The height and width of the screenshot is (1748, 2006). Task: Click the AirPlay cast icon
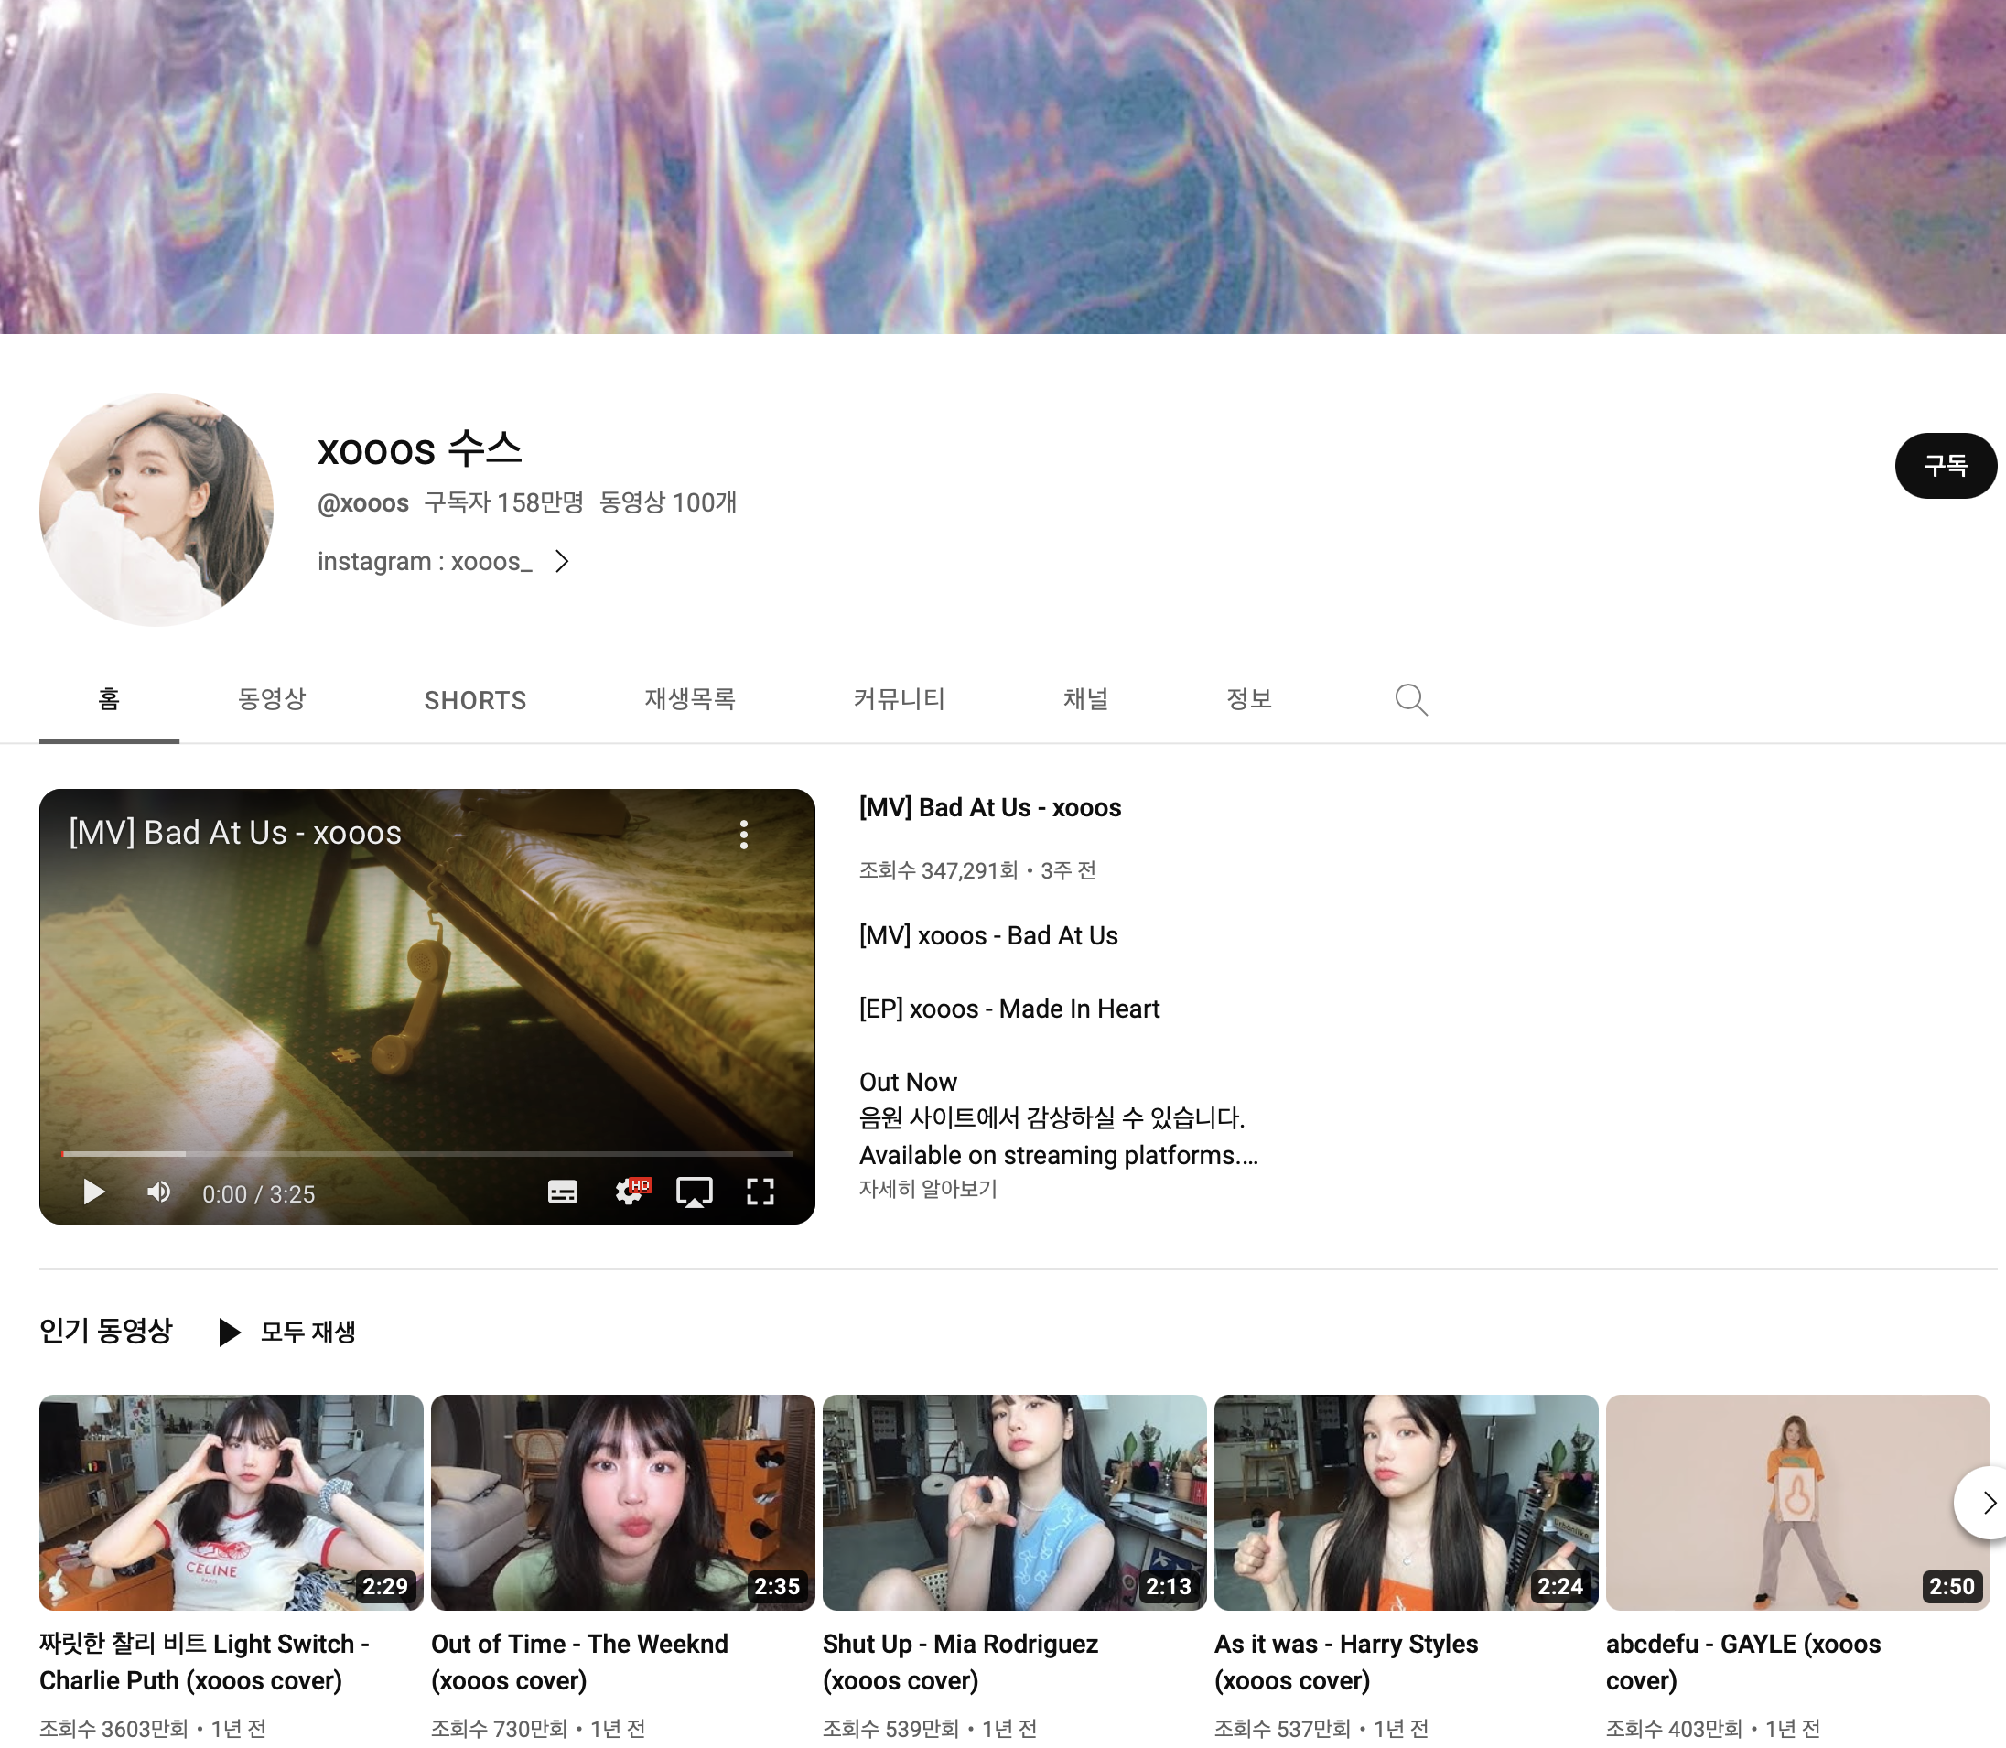point(695,1192)
